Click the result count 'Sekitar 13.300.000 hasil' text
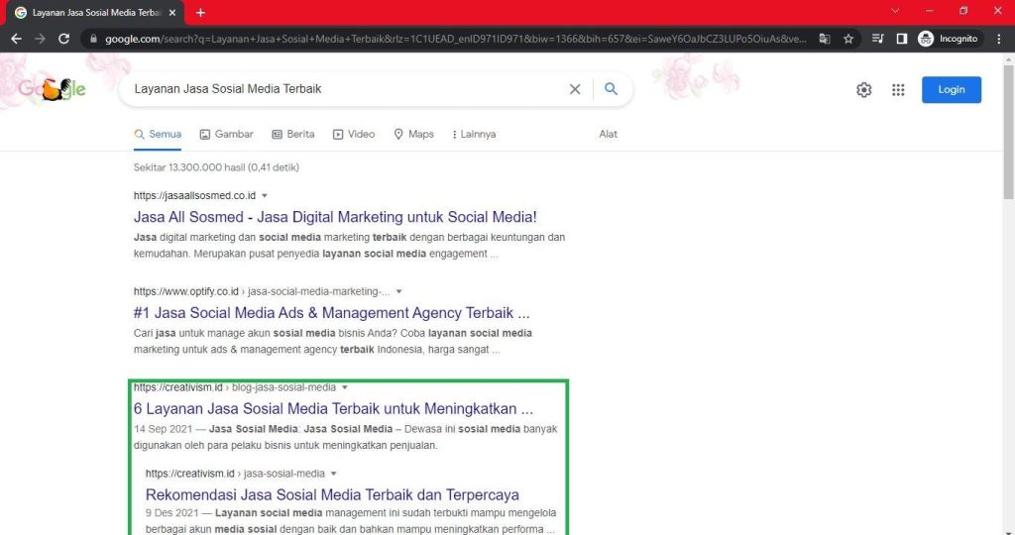The width and height of the screenshot is (1015, 535). coord(216,167)
